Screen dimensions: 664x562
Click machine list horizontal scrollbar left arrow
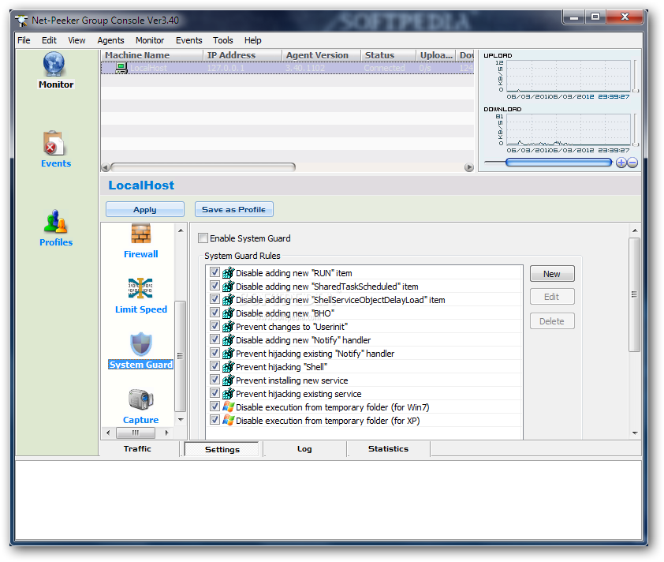click(106, 167)
